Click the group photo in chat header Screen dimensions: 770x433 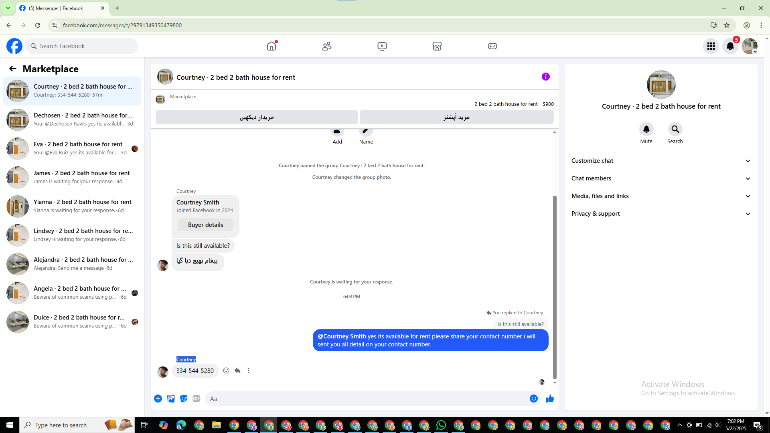(x=165, y=77)
